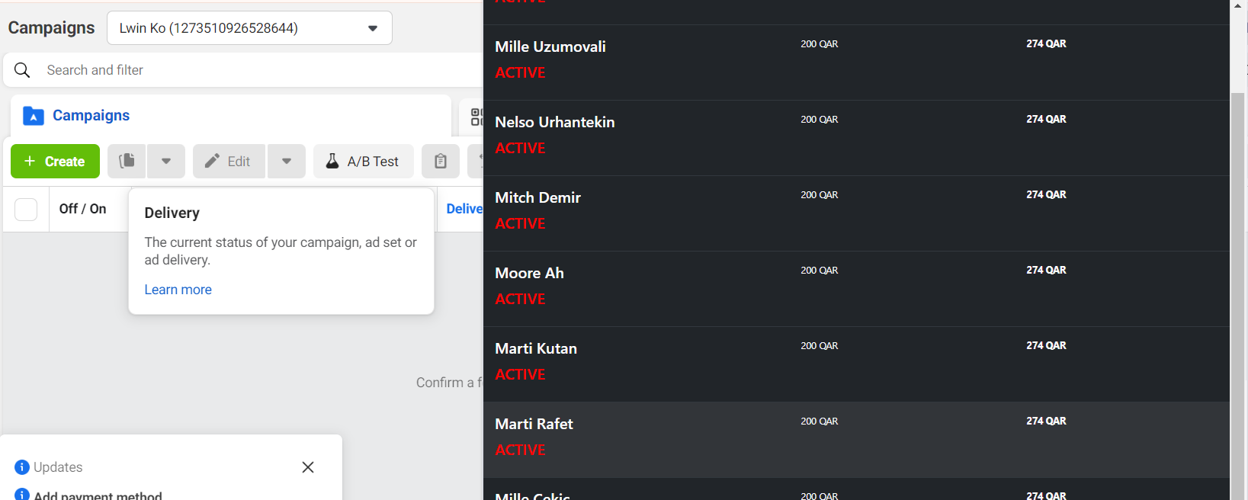Click the Off / On column header
1248x500 pixels.
[82, 209]
